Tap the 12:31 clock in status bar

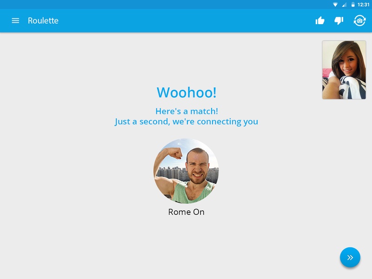pyautogui.click(x=364, y=5)
